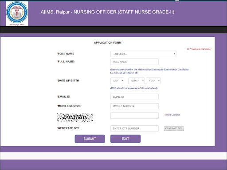The width and height of the screenshot is (227, 170).
Task: Open the Year dropdown for date of birth
Action: point(153,81)
